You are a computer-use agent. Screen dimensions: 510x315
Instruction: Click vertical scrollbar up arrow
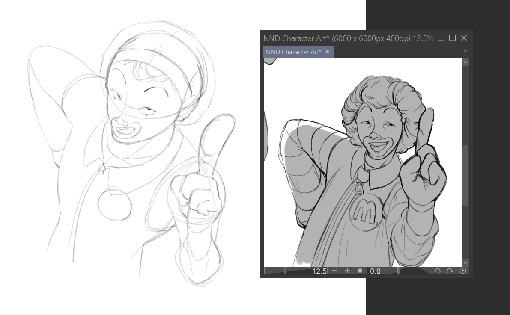[x=465, y=62]
